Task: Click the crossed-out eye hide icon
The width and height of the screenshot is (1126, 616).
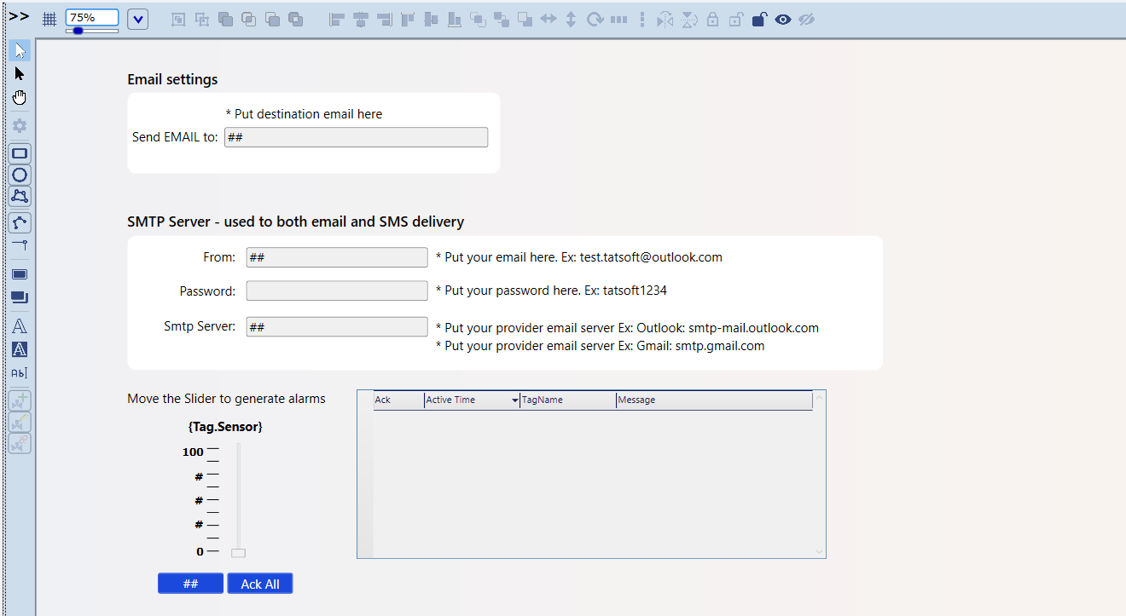Action: click(x=806, y=20)
